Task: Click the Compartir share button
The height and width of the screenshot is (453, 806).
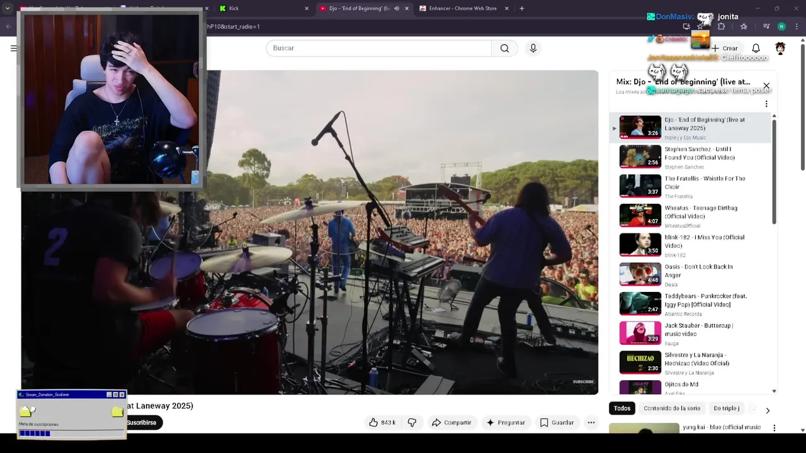Action: click(451, 423)
